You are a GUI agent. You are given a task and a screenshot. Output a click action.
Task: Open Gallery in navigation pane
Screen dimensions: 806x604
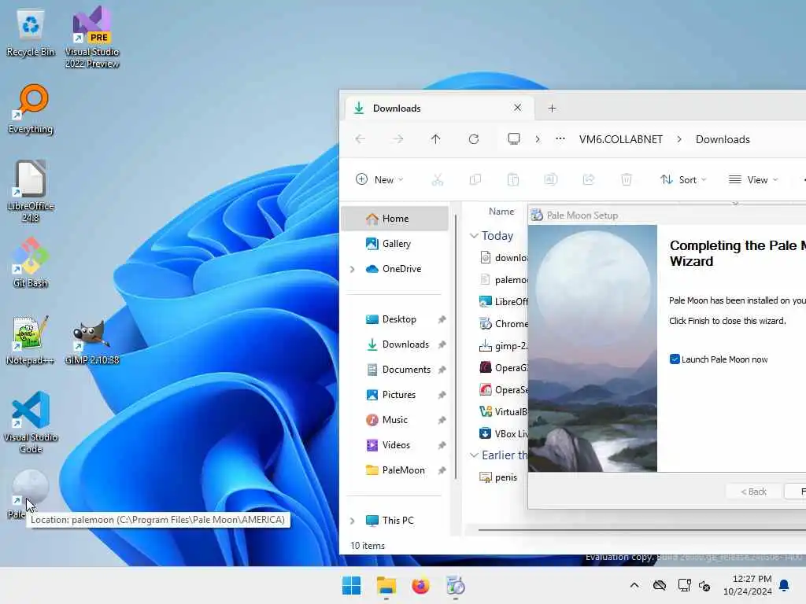(395, 244)
